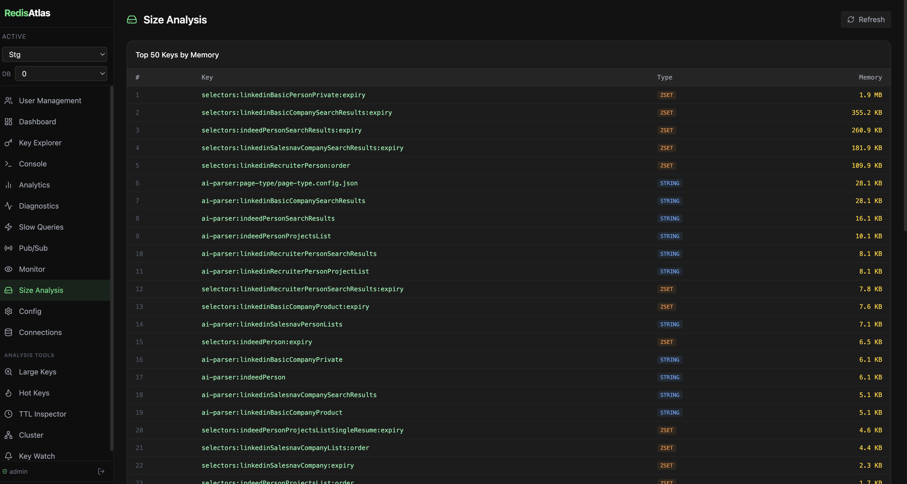Click the Pub/Sub broadcast icon
The height and width of the screenshot is (484, 907).
coord(8,248)
